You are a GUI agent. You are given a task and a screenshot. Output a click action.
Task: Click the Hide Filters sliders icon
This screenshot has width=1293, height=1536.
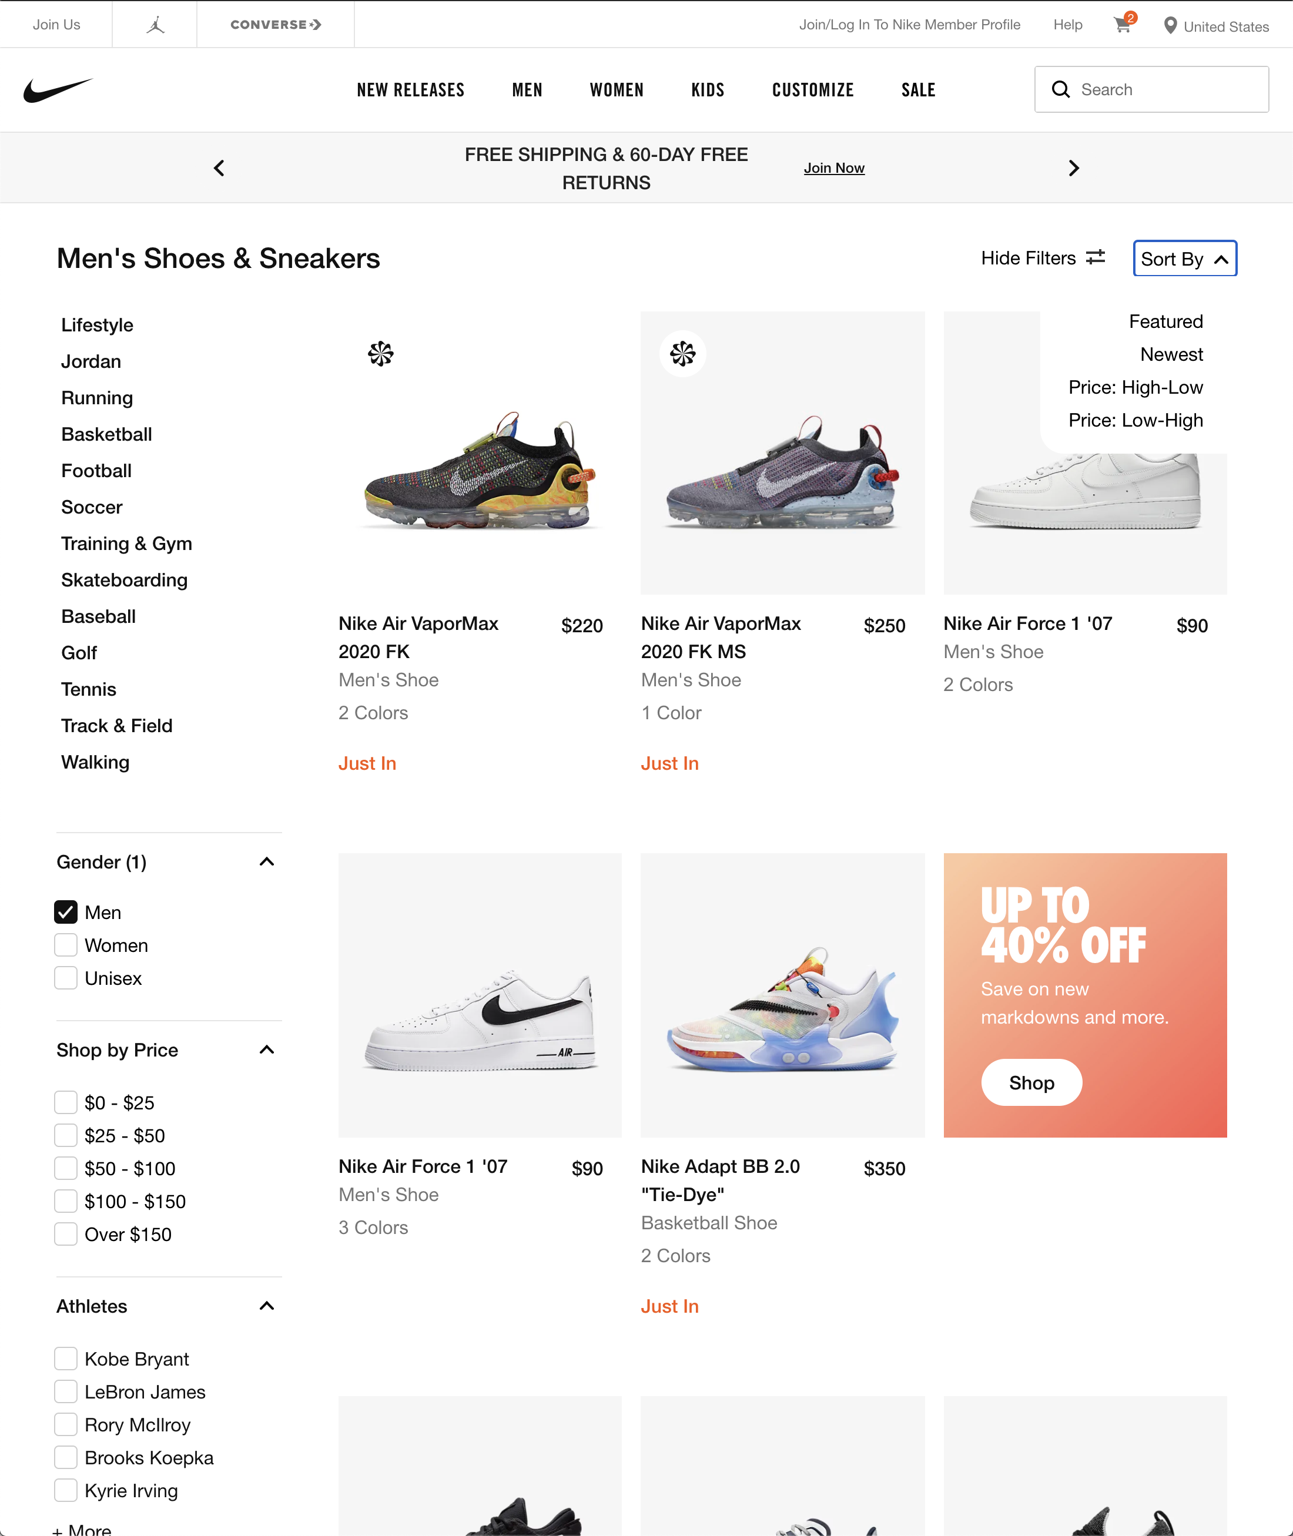tap(1095, 257)
